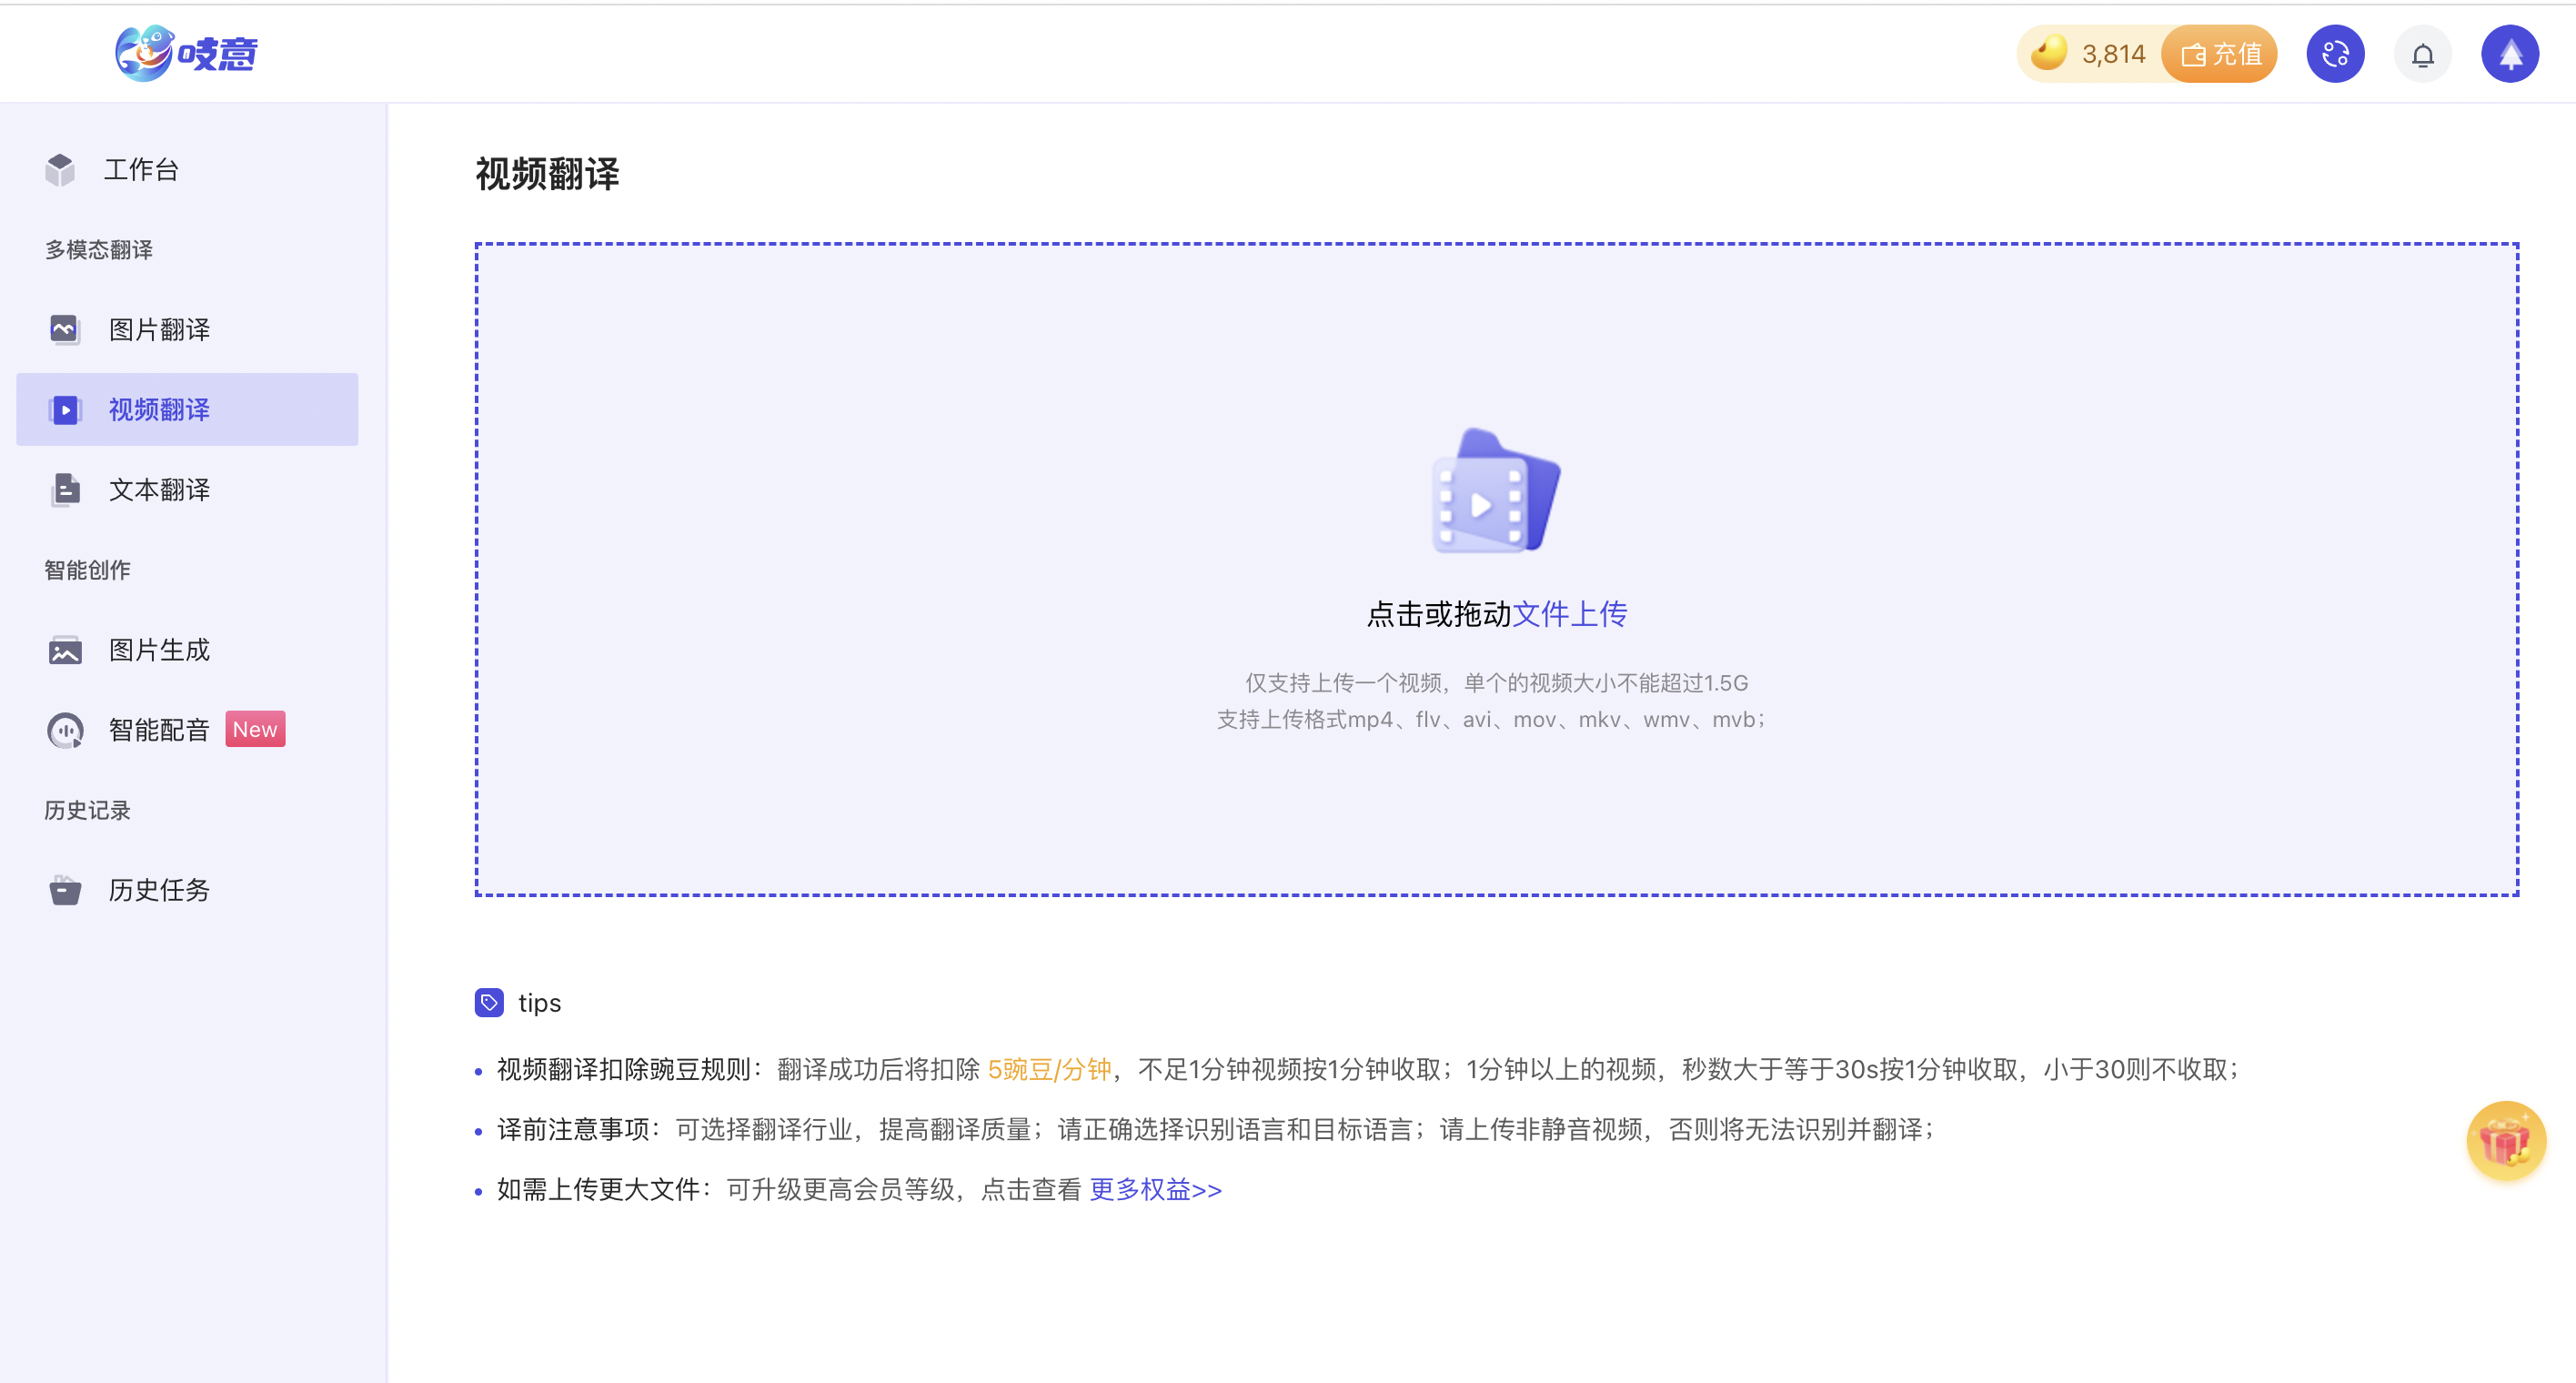Click the floating gift box icon
The width and height of the screenshot is (2576, 1383).
(2505, 1141)
